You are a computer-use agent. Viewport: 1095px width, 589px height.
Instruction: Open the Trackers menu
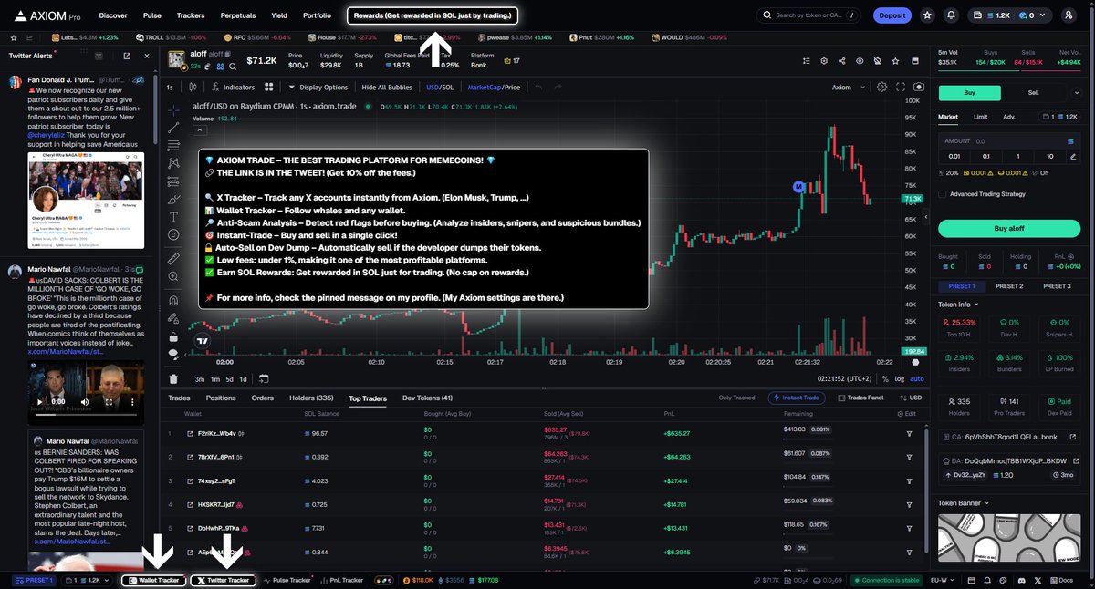tap(191, 15)
